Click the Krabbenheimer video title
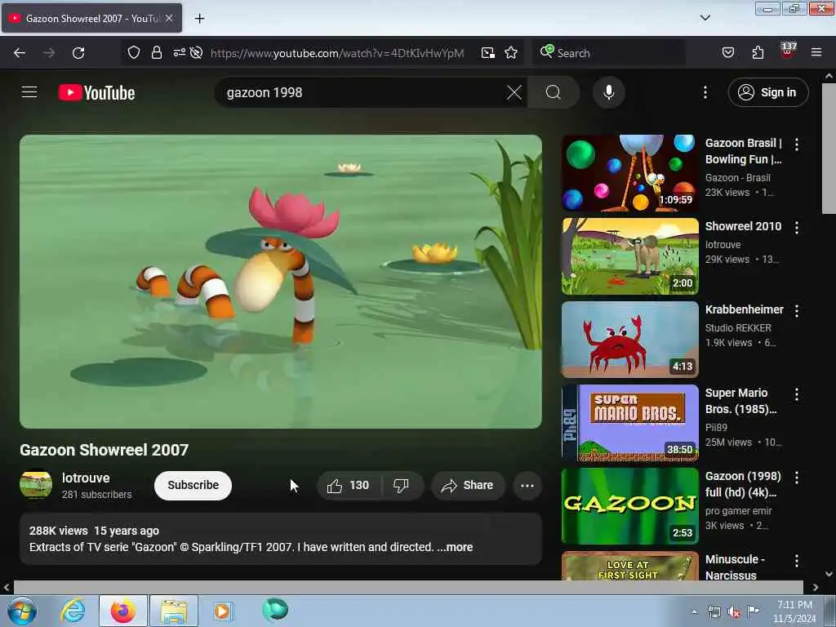This screenshot has width=836, height=627. pyautogui.click(x=745, y=309)
